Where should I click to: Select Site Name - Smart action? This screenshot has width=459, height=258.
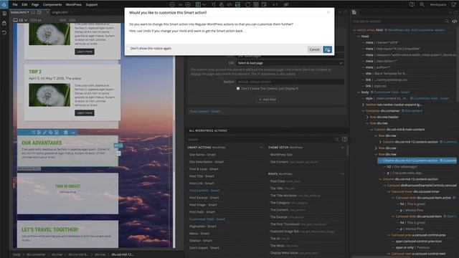(x=202, y=155)
